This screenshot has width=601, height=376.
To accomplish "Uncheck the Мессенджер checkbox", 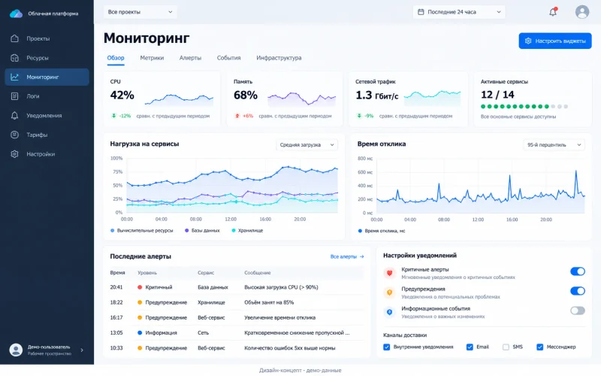I will pyautogui.click(x=539, y=347).
